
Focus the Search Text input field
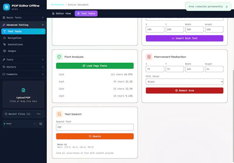tap(95, 127)
